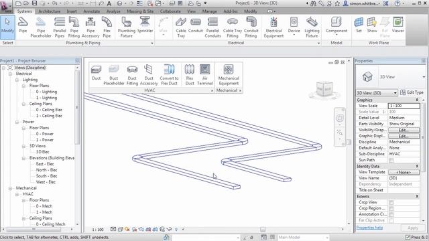Open the 0 - Lighting floor plan
The height and width of the screenshot is (241, 429).
46,92
